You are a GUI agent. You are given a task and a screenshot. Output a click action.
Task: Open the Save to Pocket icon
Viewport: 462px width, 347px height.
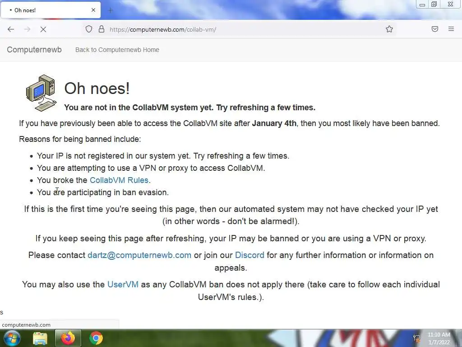(435, 29)
